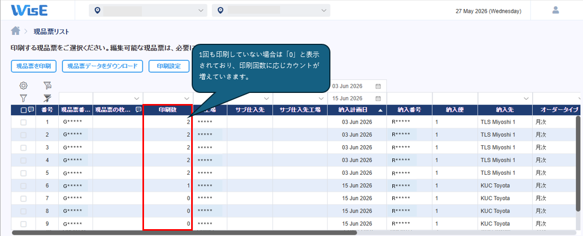The width and height of the screenshot is (583, 236).
Task: Click the funnel filter icon
Action: 23,98
